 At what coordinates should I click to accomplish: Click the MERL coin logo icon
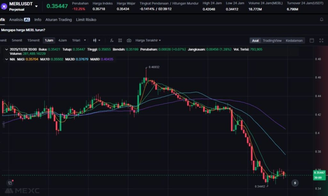pyautogui.click(x=4, y=6)
